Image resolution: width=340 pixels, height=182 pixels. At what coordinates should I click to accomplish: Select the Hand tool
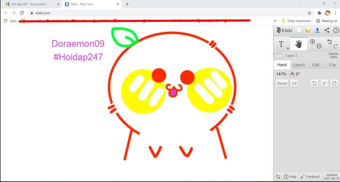[x=298, y=44]
